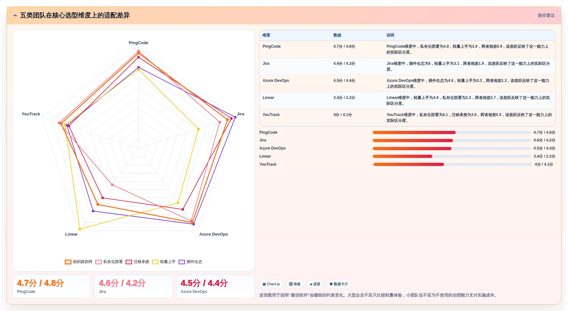Click the 维度 column header
568x311 pixels.
[266, 35]
